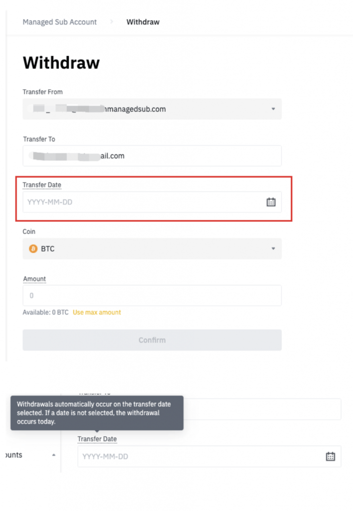Click the lower underlined Transfer Date label
353x511 pixels.
point(97,439)
